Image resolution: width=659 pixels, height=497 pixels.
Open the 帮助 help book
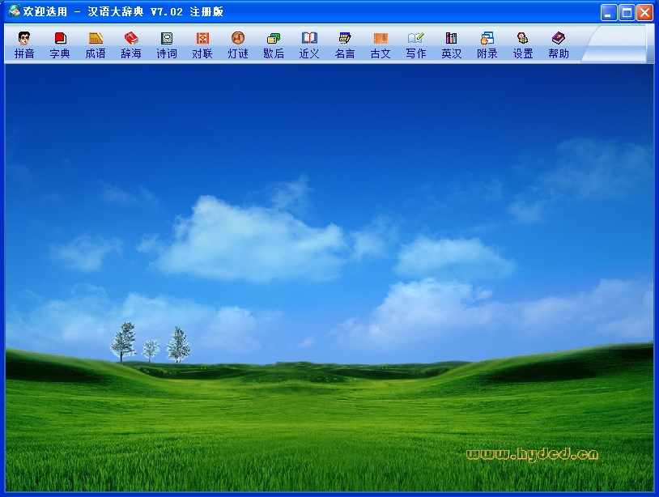click(x=559, y=45)
